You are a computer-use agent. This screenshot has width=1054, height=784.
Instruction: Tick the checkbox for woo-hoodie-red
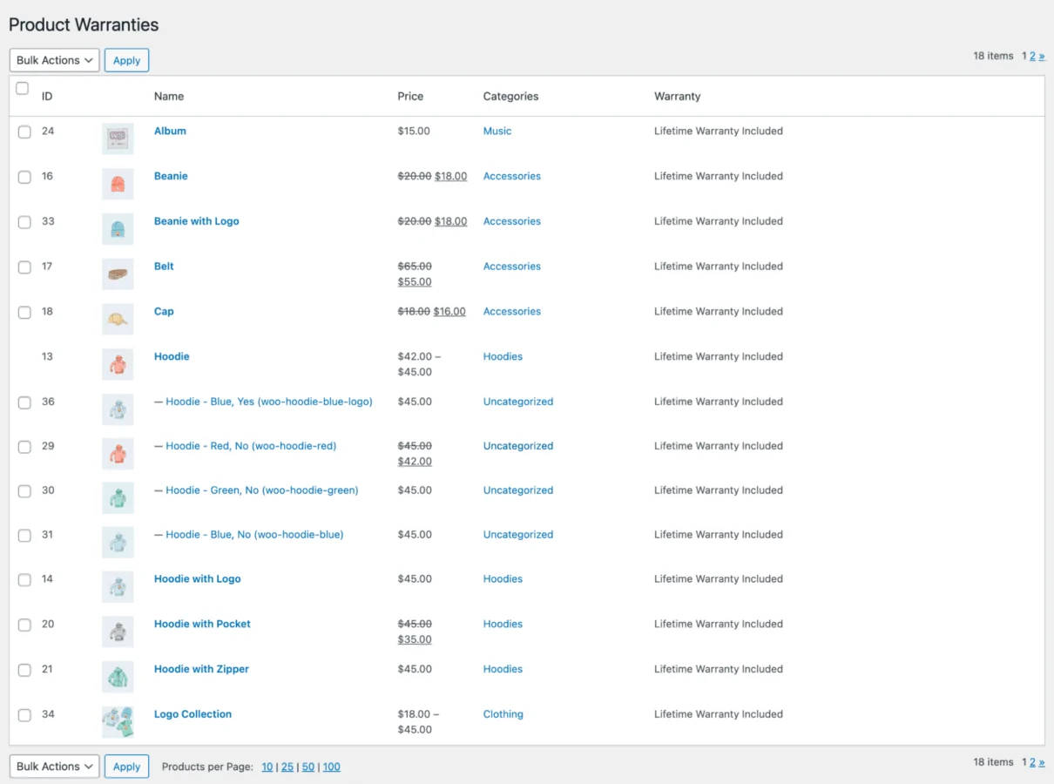pos(24,447)
